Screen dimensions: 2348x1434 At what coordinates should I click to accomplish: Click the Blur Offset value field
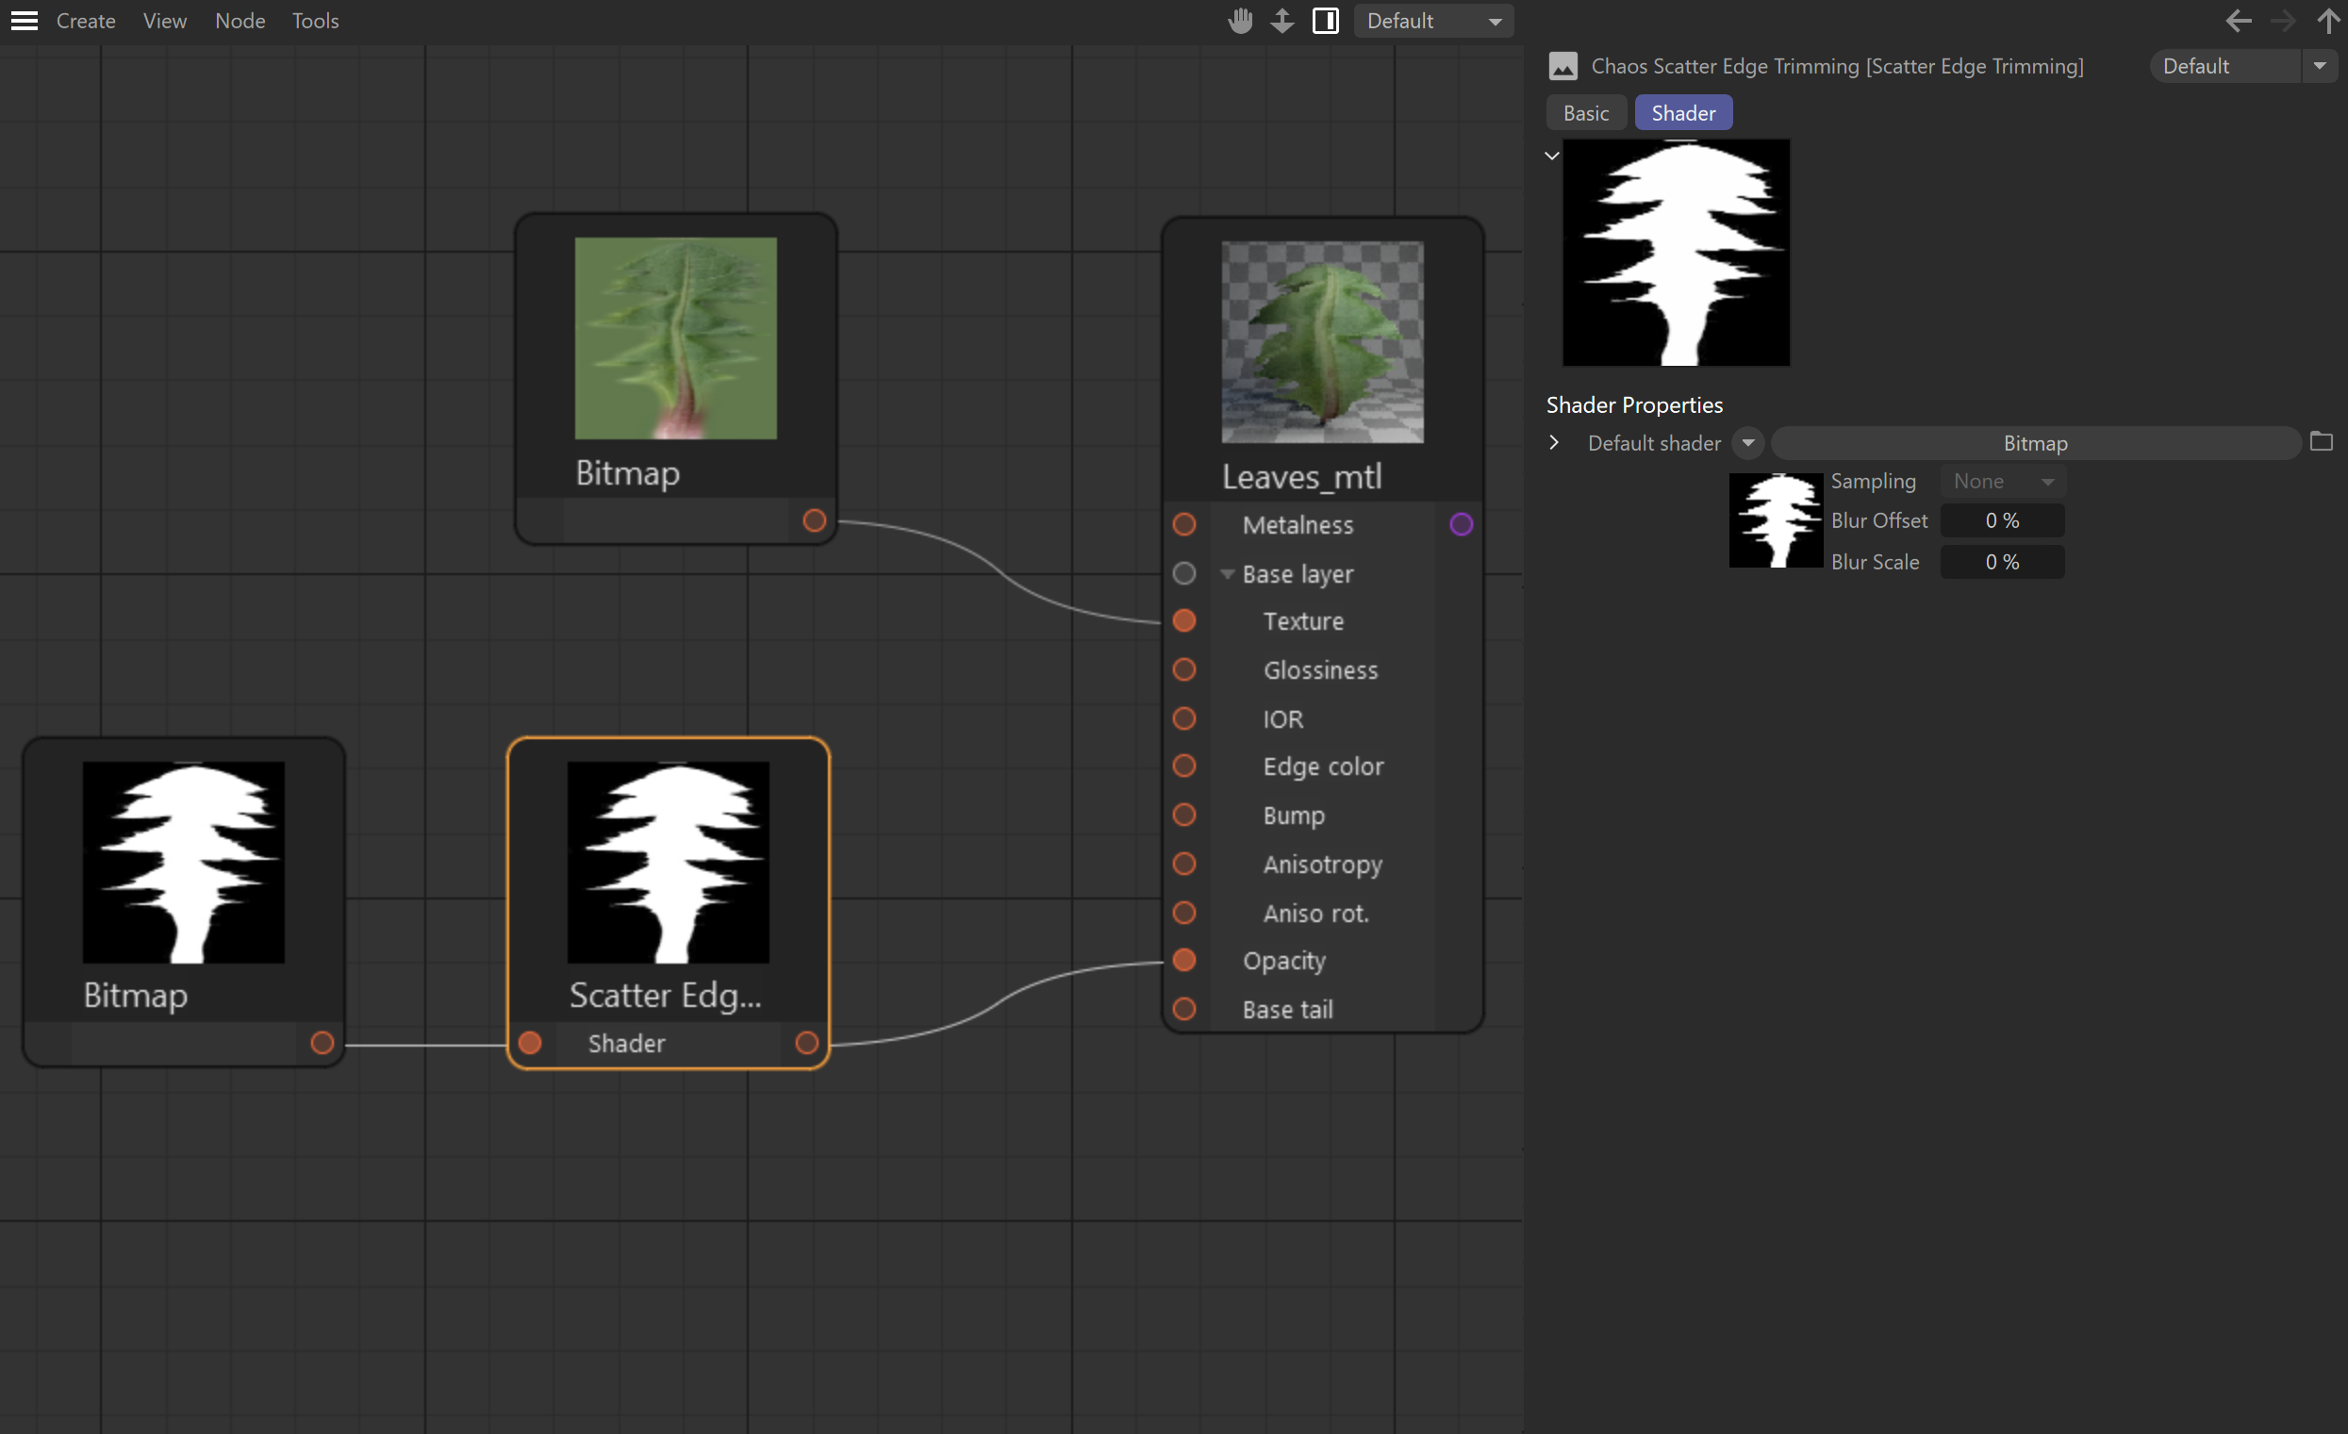2003,520
